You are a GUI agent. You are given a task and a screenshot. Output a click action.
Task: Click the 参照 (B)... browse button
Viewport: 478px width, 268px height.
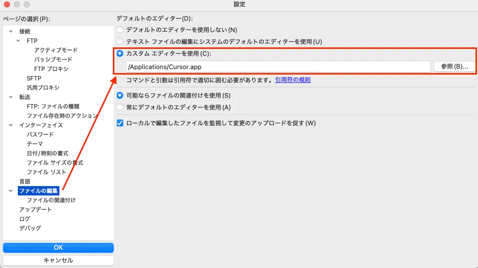[454, 67]
